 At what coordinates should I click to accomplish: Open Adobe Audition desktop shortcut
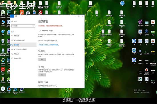9,14
